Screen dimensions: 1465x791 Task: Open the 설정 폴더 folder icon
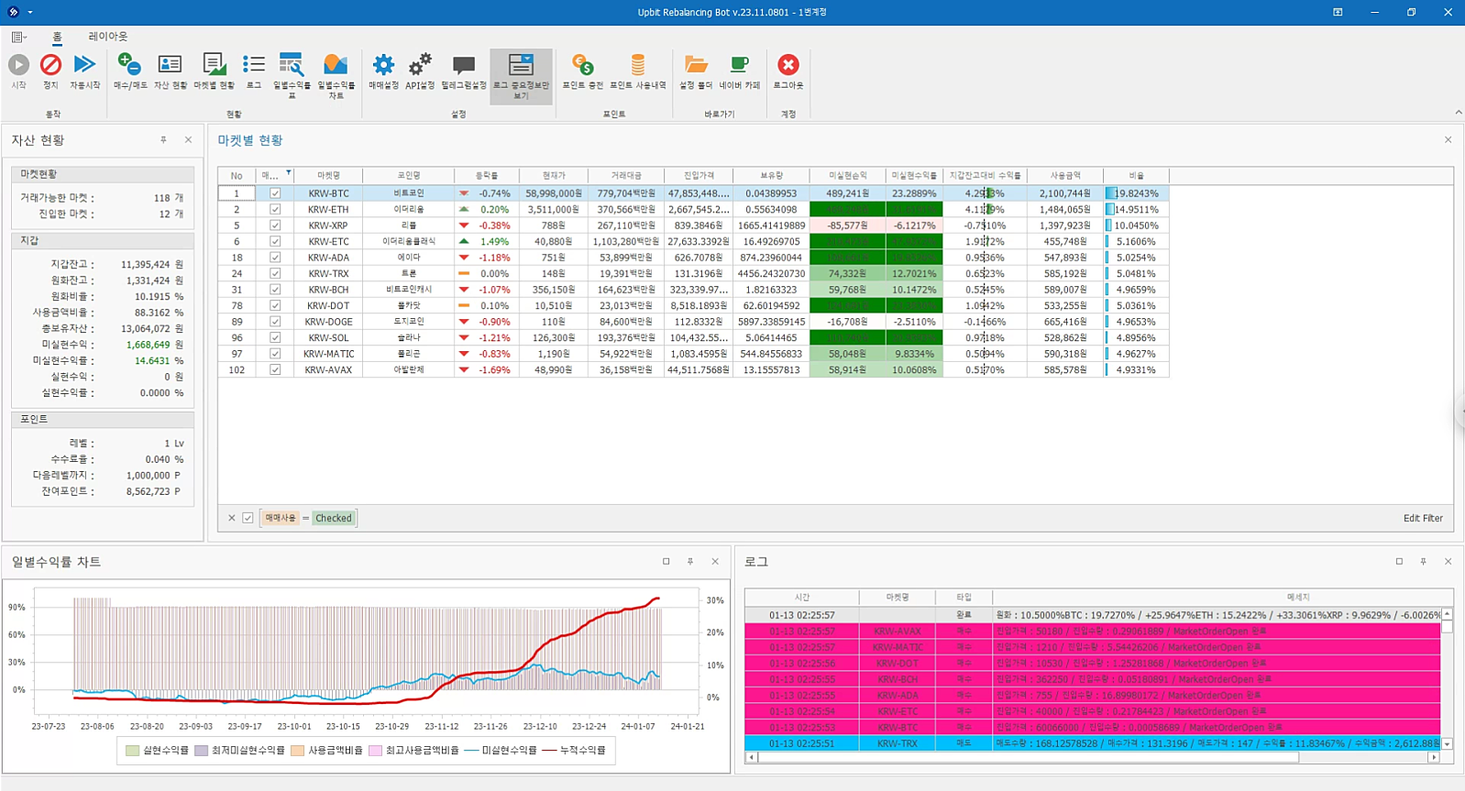[696, 65]
